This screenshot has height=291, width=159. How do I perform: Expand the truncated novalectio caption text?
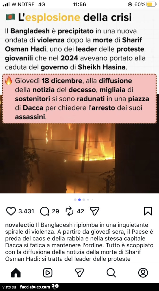79,242
